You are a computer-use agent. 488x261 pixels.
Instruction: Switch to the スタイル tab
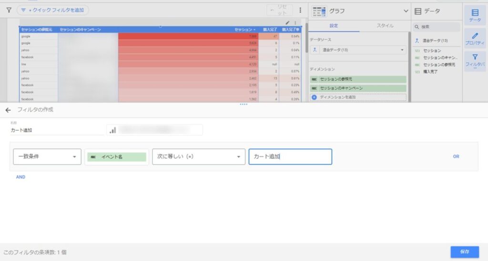pyautogui.click(x=385, y=26)
